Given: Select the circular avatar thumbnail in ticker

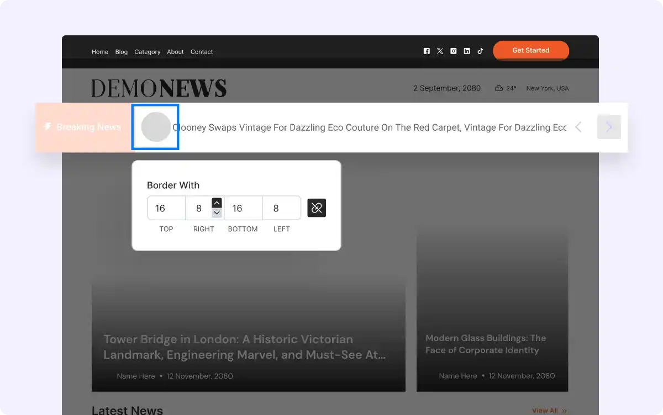Looking at the screenshot, I should coord(156,127).
